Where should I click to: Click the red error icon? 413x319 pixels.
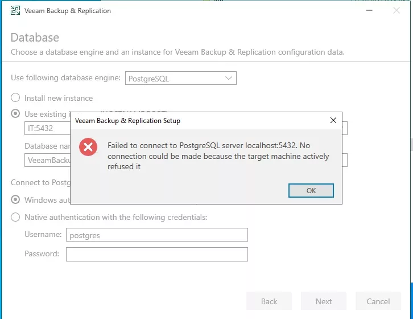coord(88,147)
